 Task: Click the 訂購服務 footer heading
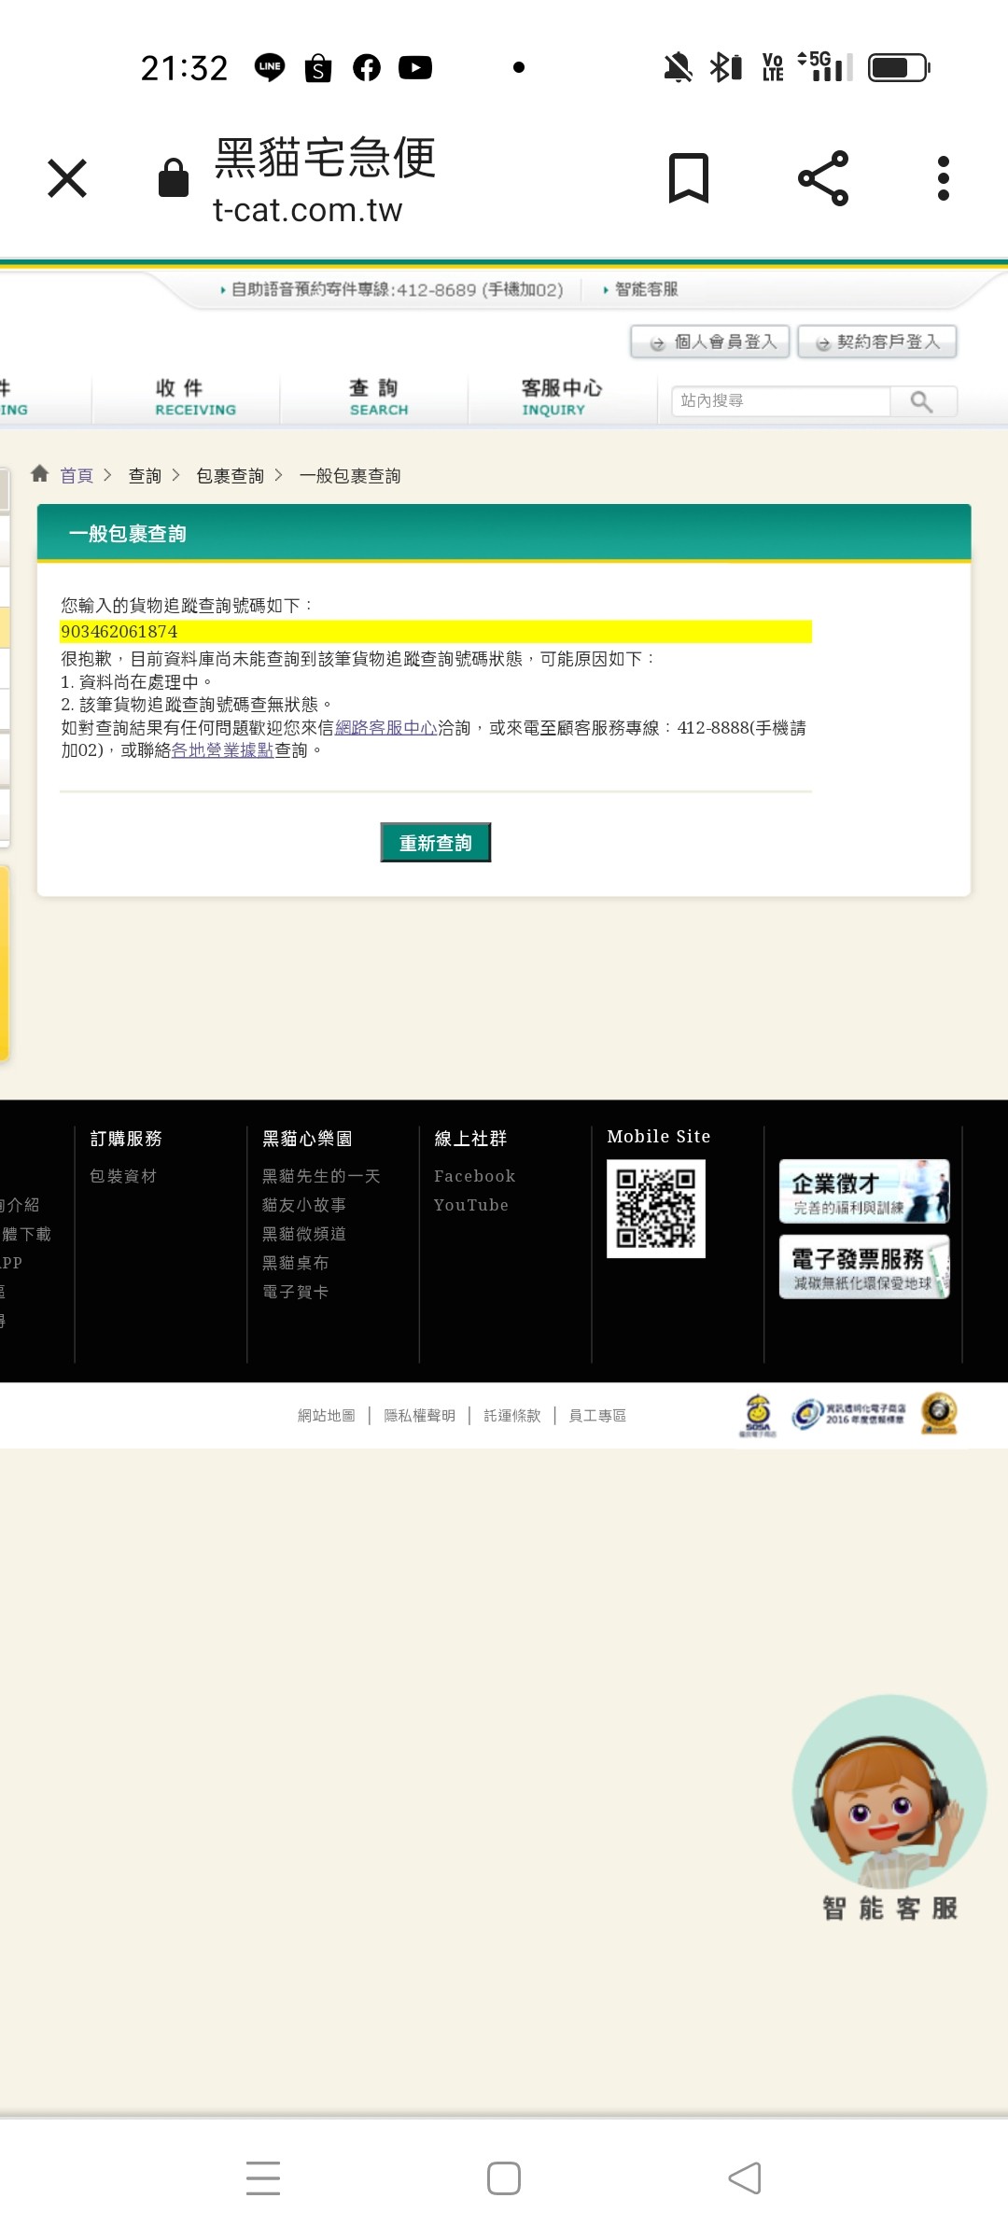(x=126, y=1139)
